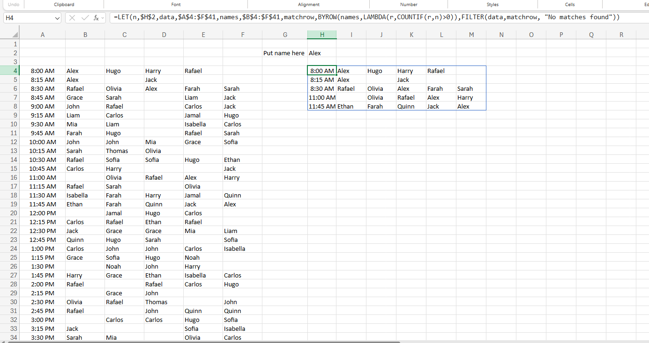The width and height of the screenshot is (649, 343).
Task: Click the horizontal scrollbar at the bottom
Action: [204, 342]
